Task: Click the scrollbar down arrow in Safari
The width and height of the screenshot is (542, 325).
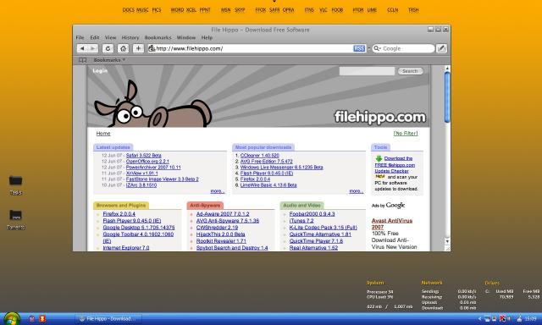Action: click(x=447, y=241)
